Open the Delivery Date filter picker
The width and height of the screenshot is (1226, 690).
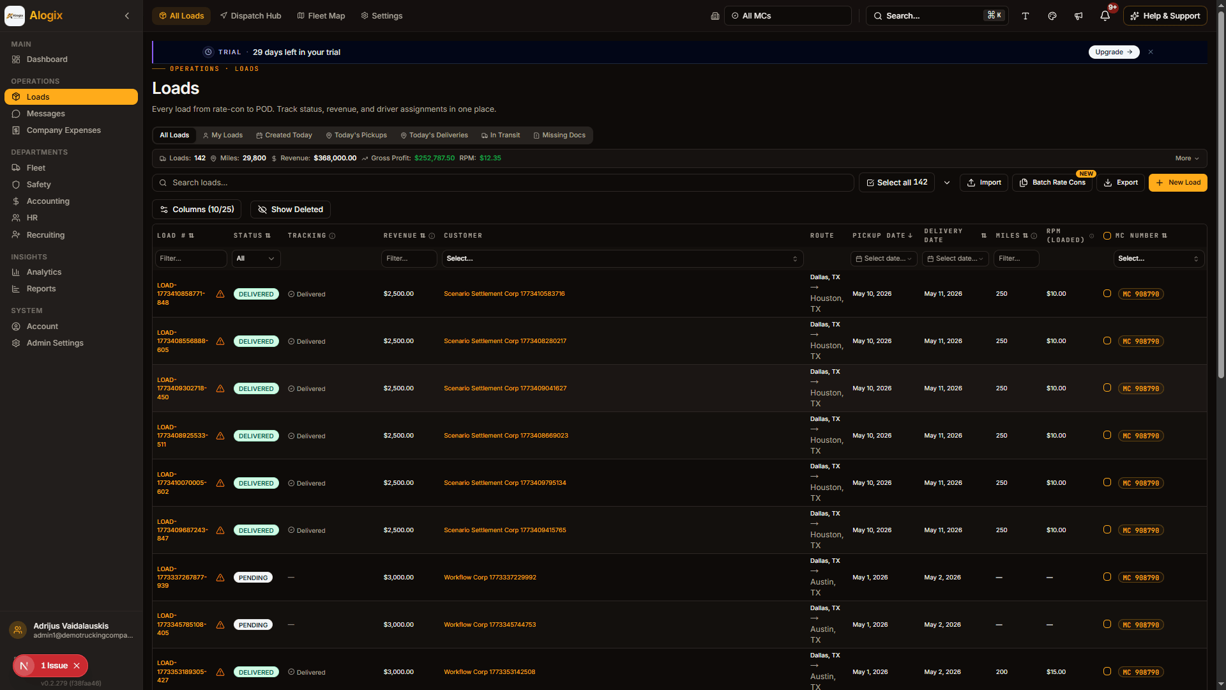[x=955, y=259]
